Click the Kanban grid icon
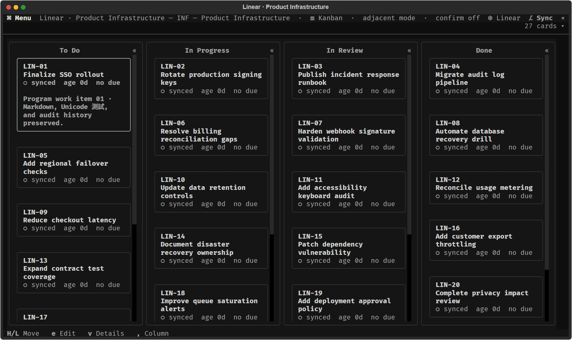 [312, 18]
